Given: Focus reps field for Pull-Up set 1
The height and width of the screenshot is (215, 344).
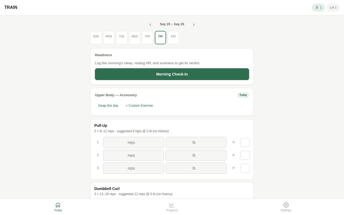Looking at the screenshot, I should click(133, 142).
